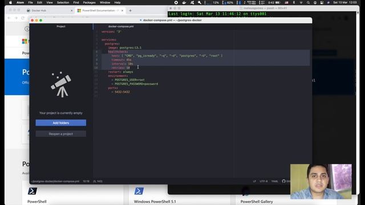Viewport: 365px width, 205px height.
Task: Reload the browser page
Action: point(23,18)
